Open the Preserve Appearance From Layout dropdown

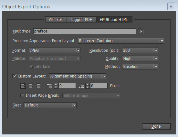tap(121, 41)
